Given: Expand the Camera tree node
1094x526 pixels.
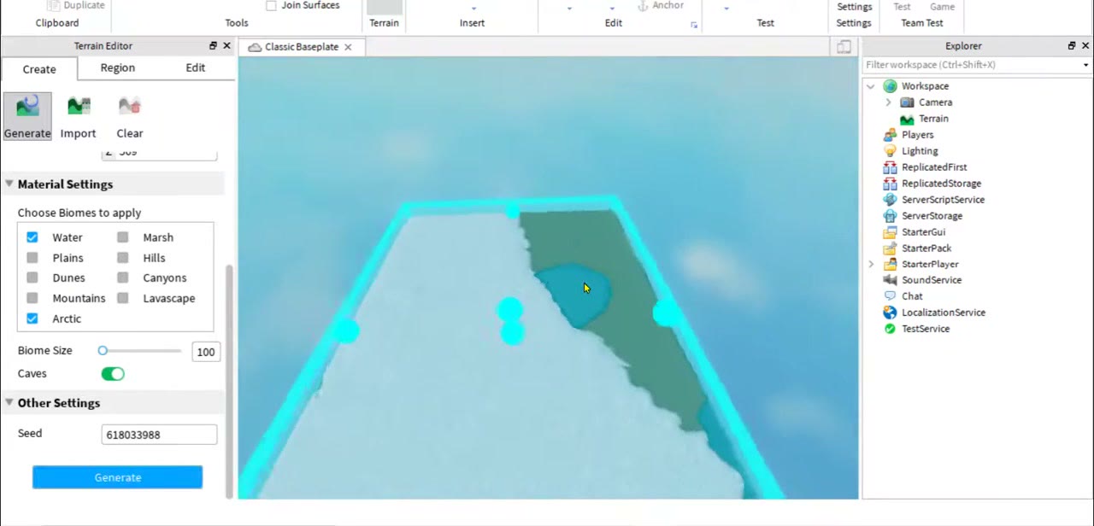Looking at the screenshot, I should click(x=888, y=102).
